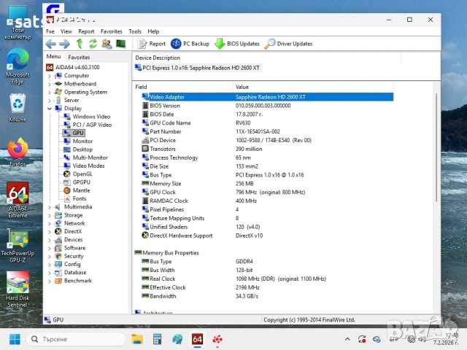Select the Benchmark tree item
Image resolution: width=467 pixels, height=350 pixels.
[78, 281]
